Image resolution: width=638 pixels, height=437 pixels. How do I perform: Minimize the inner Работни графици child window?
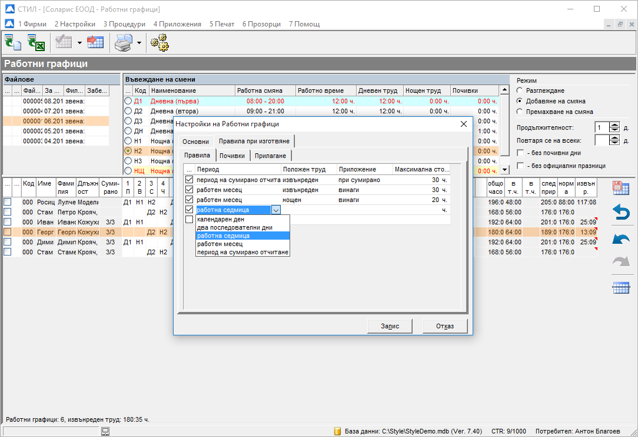pyautogui.click(x=609, y=24)
